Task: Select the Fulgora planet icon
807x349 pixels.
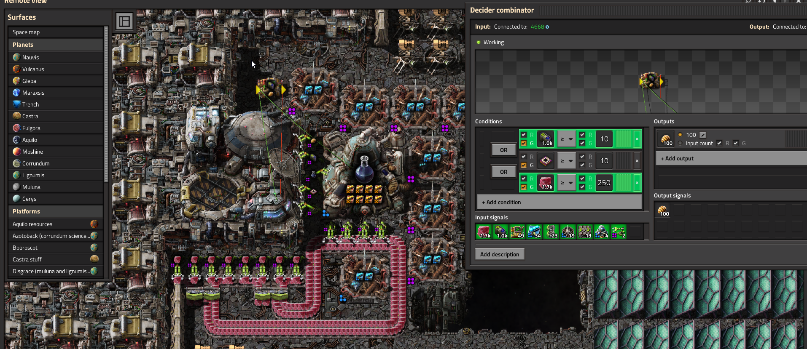Action: (16, 128)
